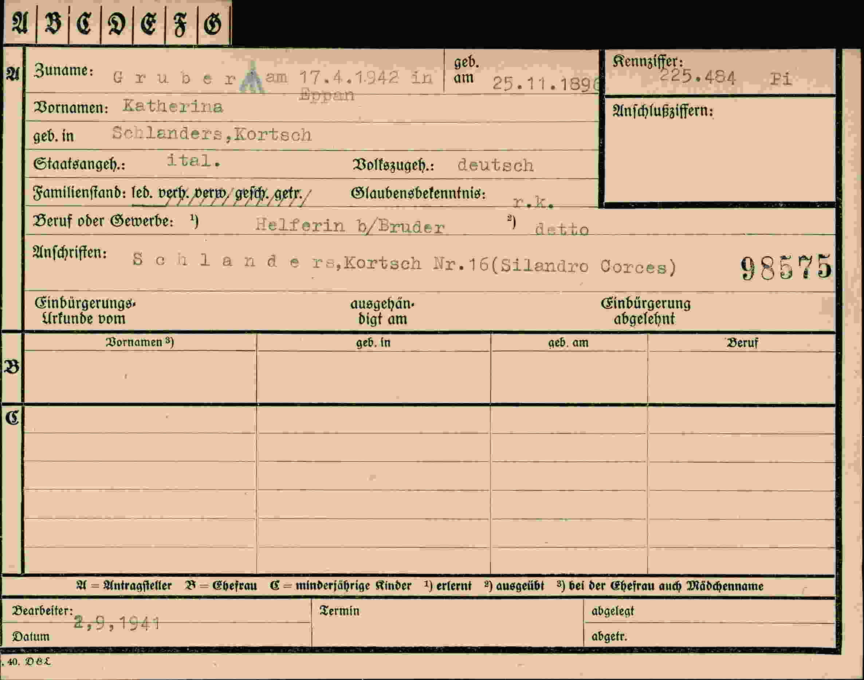
Task: Click the birthplace value 'Schlanders,Kortsch'
Action: [x=212, y=134]
